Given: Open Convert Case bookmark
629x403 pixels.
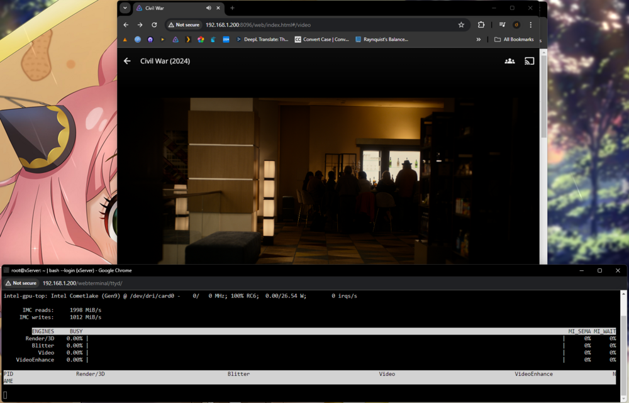Looking at the screenshot, I should (321, 40).
